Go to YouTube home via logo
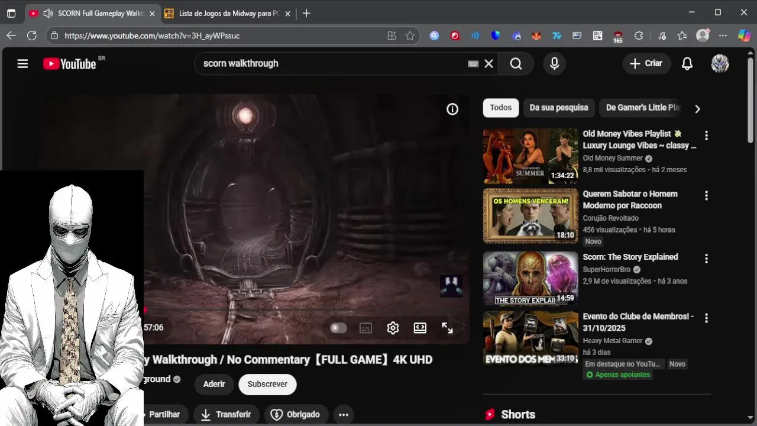The image size is (757, 426). coord(70,63)
